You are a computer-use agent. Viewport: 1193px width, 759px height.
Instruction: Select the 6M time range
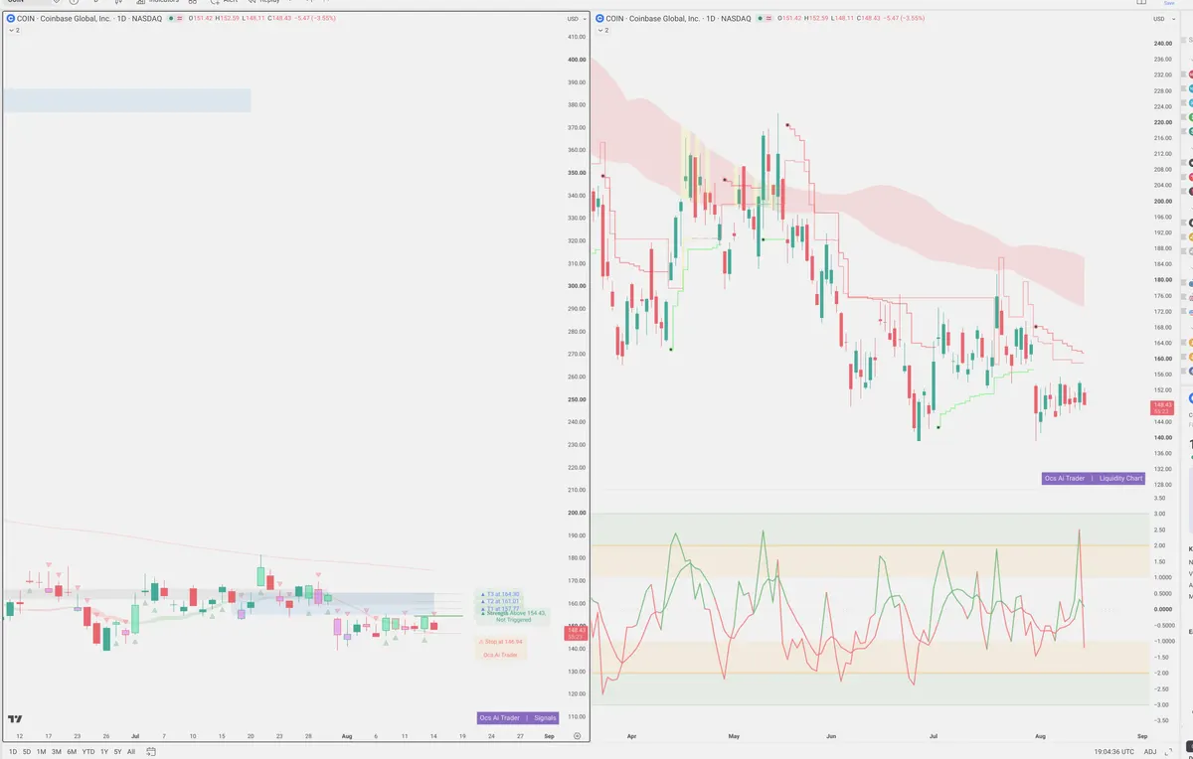[x=72, y=751]
